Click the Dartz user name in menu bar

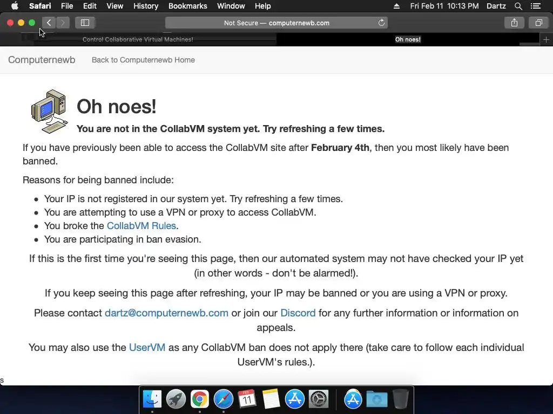(496, 6)
